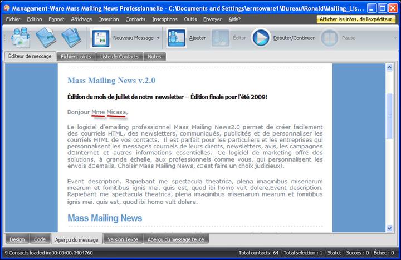This screenshot has width=401, height=260.
Task: Click the third blue folder toolbar icon
Action: coord(71,38)
